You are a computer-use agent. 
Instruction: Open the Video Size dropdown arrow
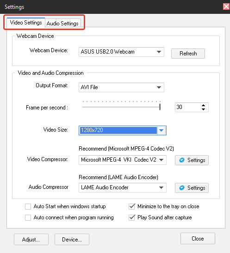[x=161, y=130]
